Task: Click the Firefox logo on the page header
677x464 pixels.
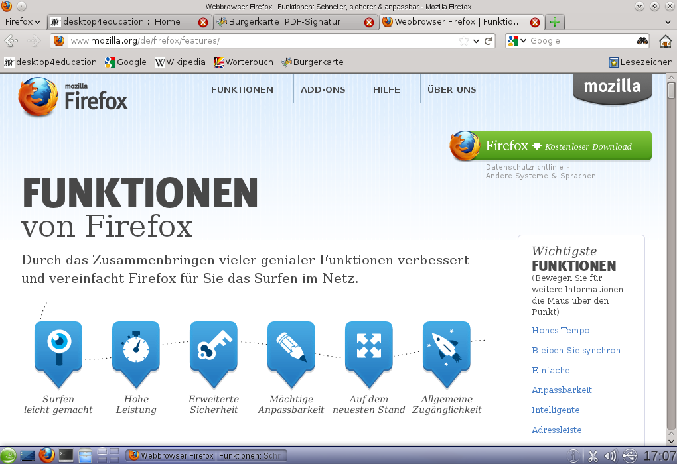Action: pos(73,97)
